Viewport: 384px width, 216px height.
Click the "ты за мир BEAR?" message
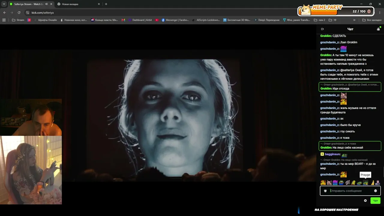click(x=348, y=166)
